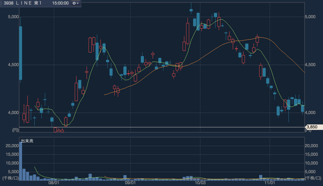Viewport: 323px width, 186px height.
Task: Select the 08/01 date axis label
Action: coord(54,183)
